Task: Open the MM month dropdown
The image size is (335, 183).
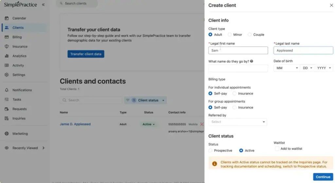Action: coord(287,68)
